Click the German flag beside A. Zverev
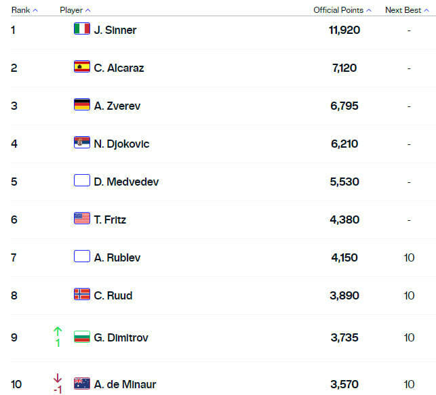The width and height of the screenshot is (436, 395). 81,105
